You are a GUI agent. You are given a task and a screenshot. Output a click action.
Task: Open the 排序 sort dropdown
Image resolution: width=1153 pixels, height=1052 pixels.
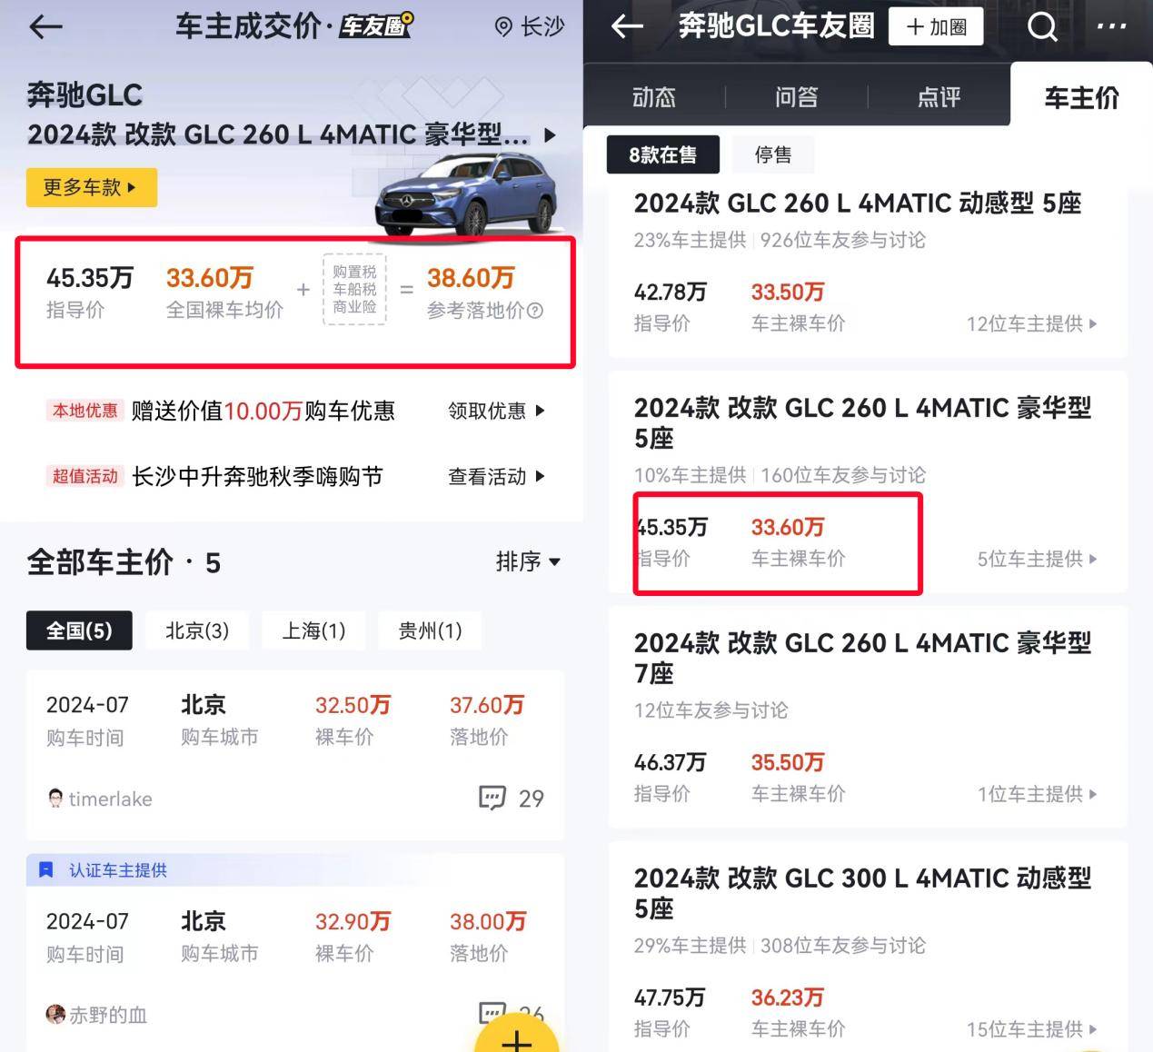[x=528, y=561]
